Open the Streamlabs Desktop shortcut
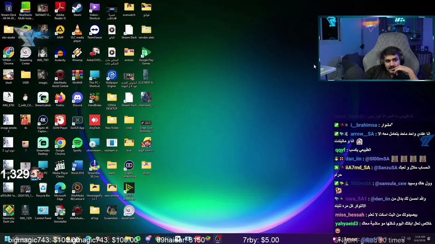 coord(43,146)
